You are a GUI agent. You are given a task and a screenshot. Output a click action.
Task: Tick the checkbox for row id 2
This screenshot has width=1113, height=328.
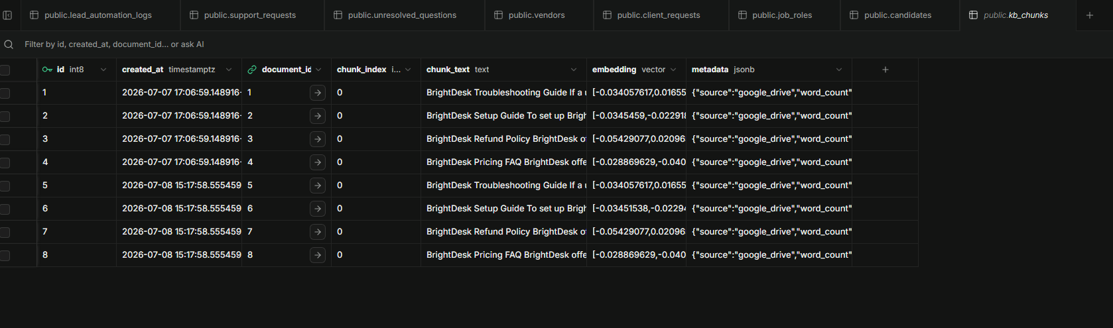5,116
